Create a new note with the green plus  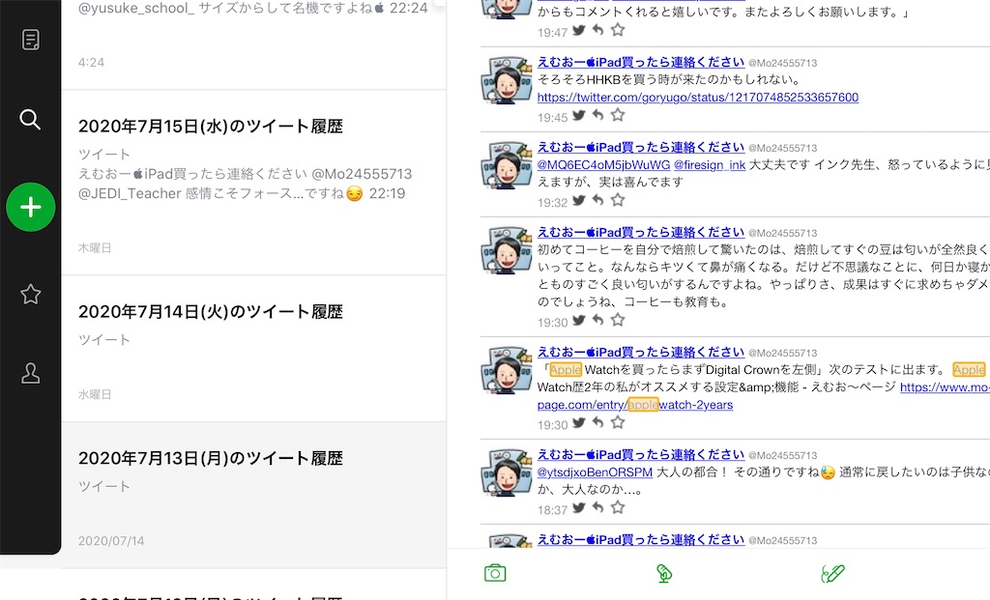[31, 208]
